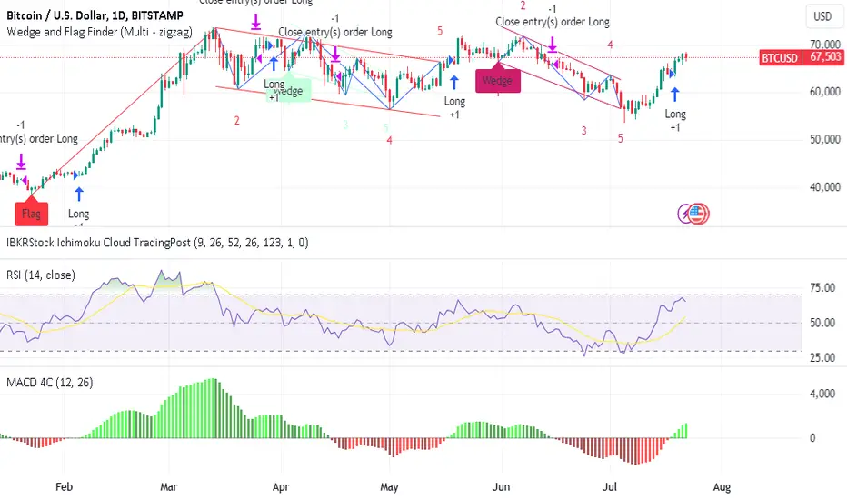Click the May label on time axis
The image size is (847, 500).
pos(389,487)
